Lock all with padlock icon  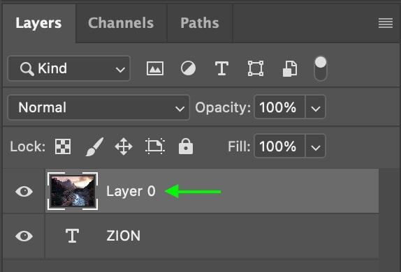click(186, 146)
